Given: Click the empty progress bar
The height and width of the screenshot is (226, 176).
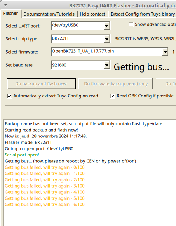Looking at the screenshot, I should tap(90, 111).
